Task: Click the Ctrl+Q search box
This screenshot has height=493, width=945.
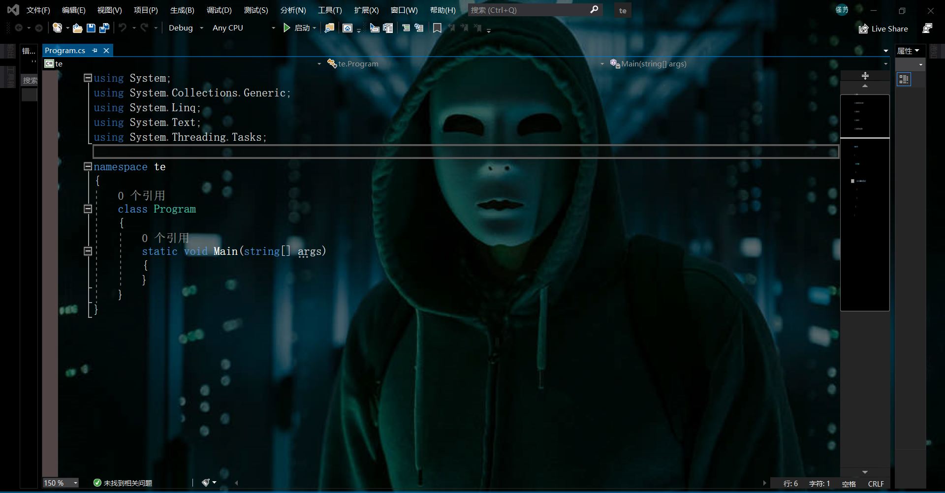Action: point(532,10)
